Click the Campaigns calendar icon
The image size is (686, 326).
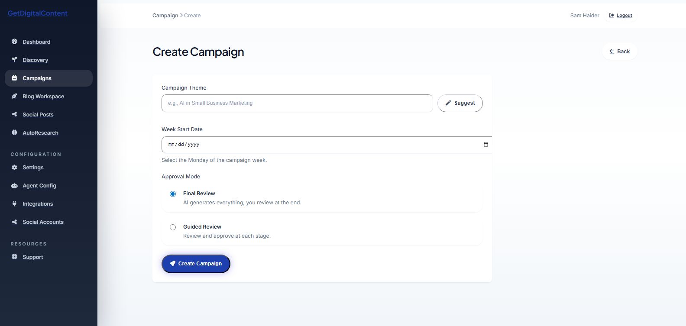(x=14, y=78)
